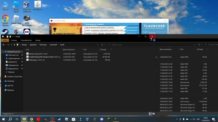Image resolution: width=218 pixels, height=122 pixels.
Task: Open the Спільний доступ ribbon tab
Action: (x=26, y=40)
